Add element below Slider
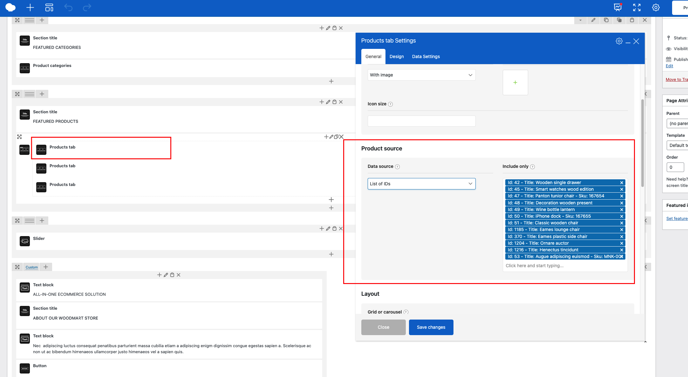This screenshot has height=377, width=688. pyautogui.click(x=331, y=254)
